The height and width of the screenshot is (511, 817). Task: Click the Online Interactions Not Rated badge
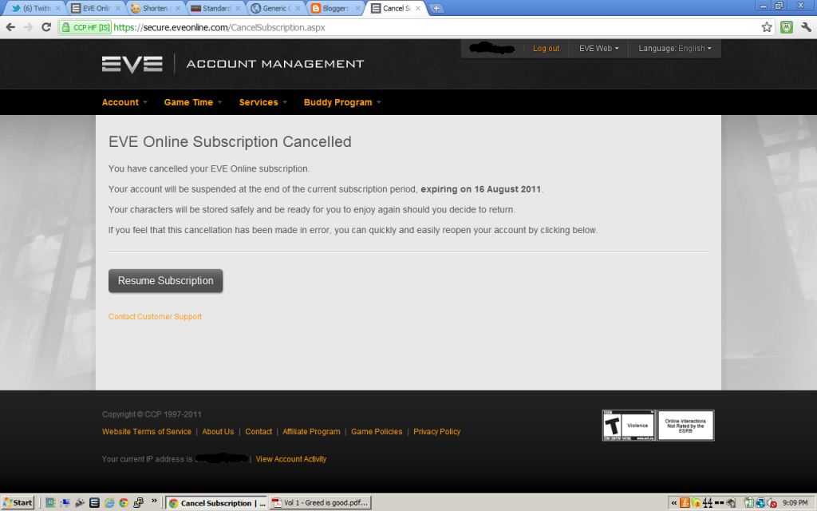pyautogui.click(x=685, y=426)
